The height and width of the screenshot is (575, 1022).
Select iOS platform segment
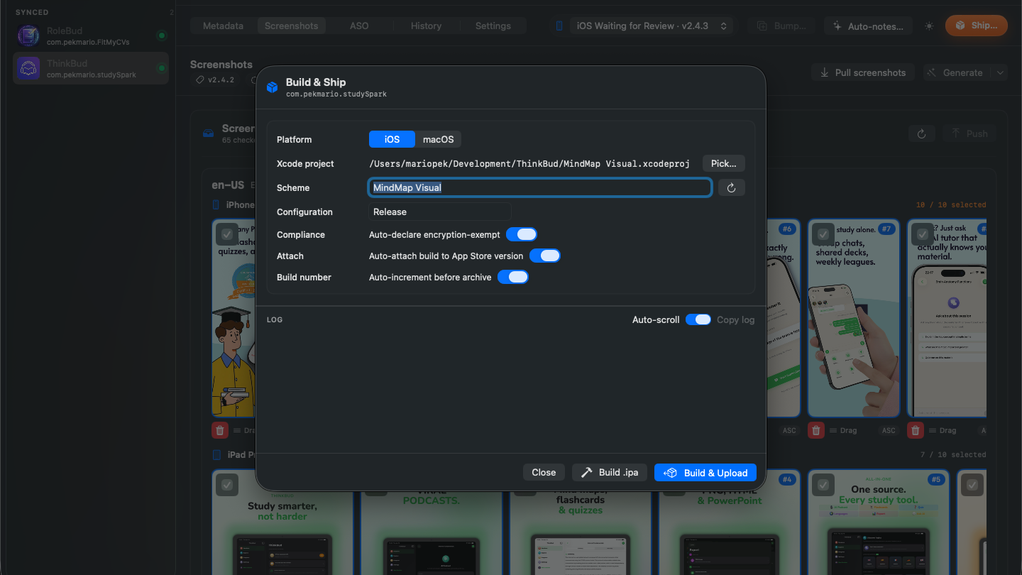[392, 139]
